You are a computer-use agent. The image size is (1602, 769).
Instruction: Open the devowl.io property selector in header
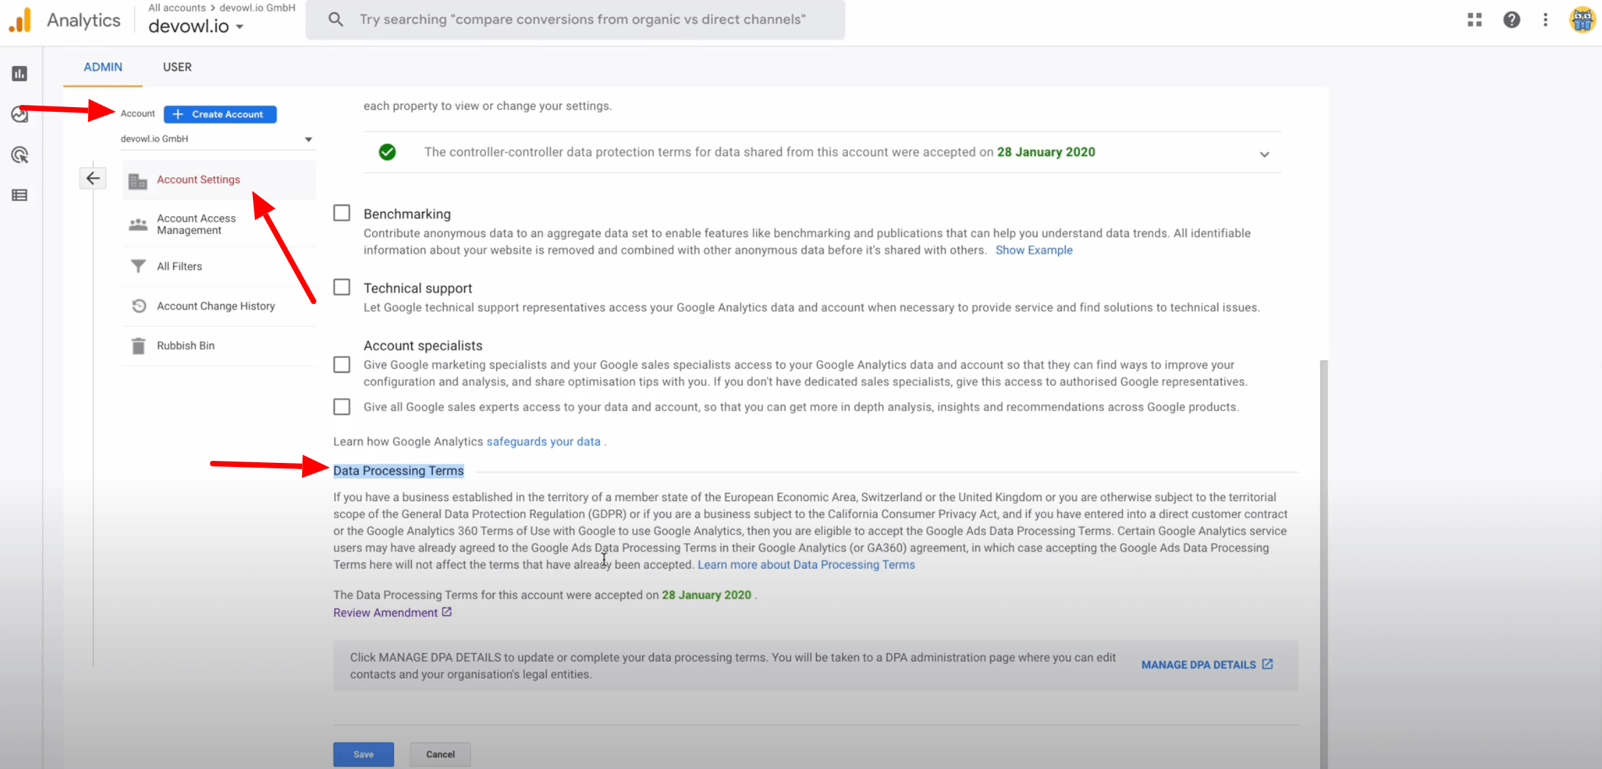coord(196,27)
